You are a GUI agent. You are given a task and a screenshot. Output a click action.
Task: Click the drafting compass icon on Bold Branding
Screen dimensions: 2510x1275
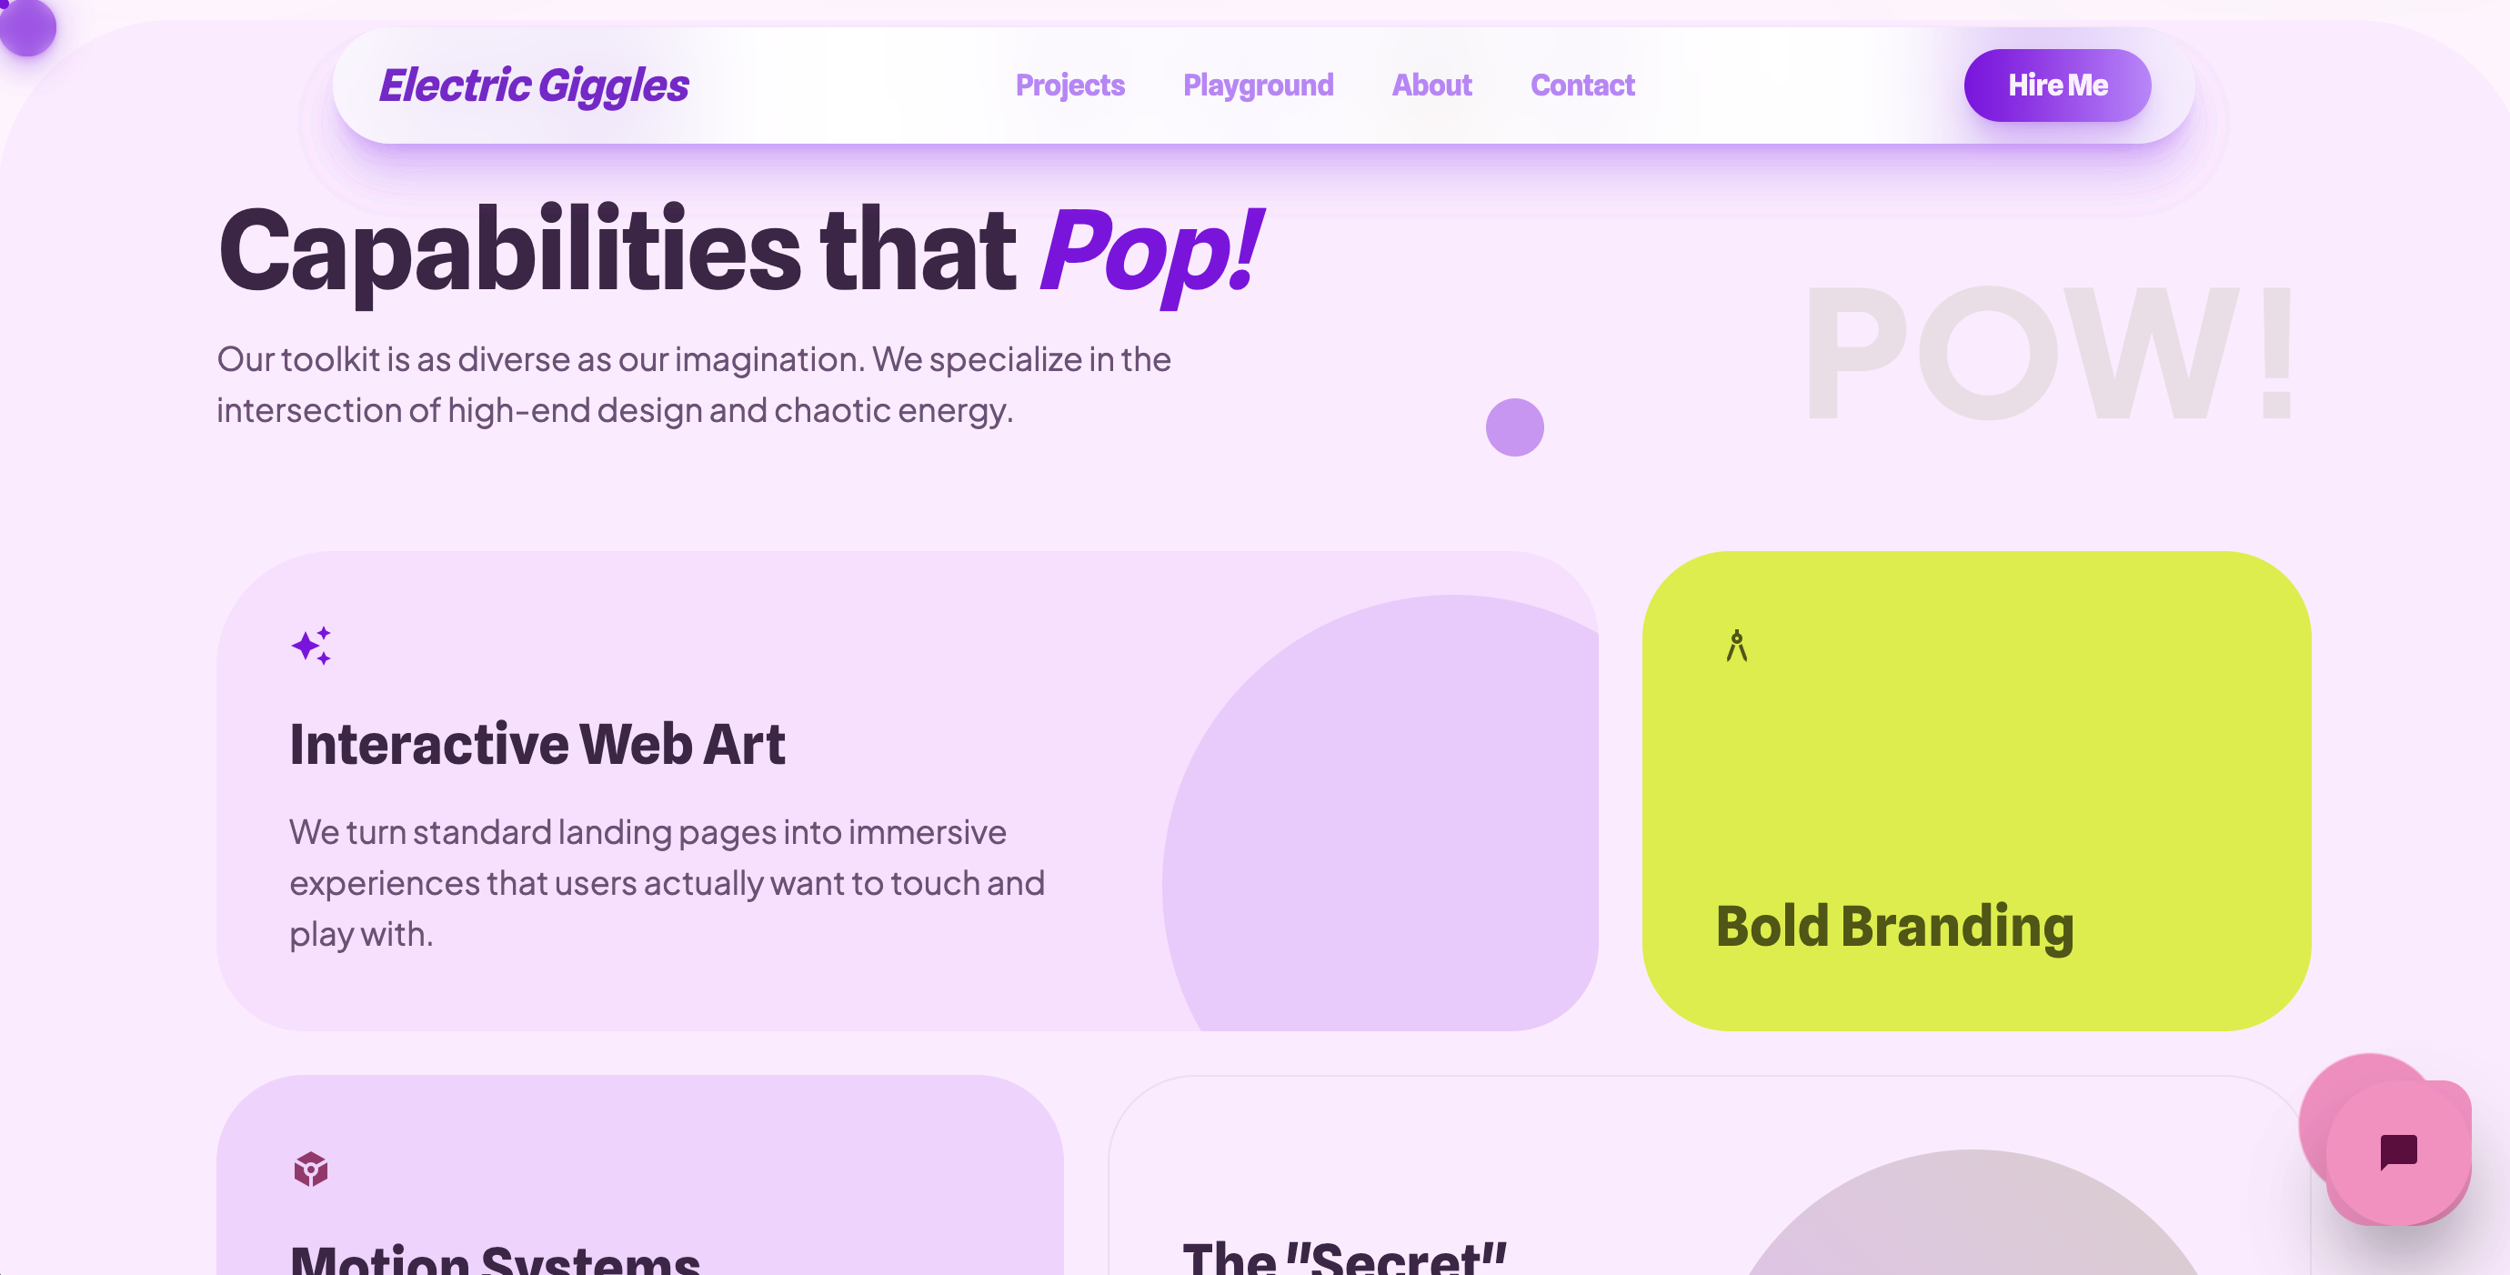(x=1736, y=646)
